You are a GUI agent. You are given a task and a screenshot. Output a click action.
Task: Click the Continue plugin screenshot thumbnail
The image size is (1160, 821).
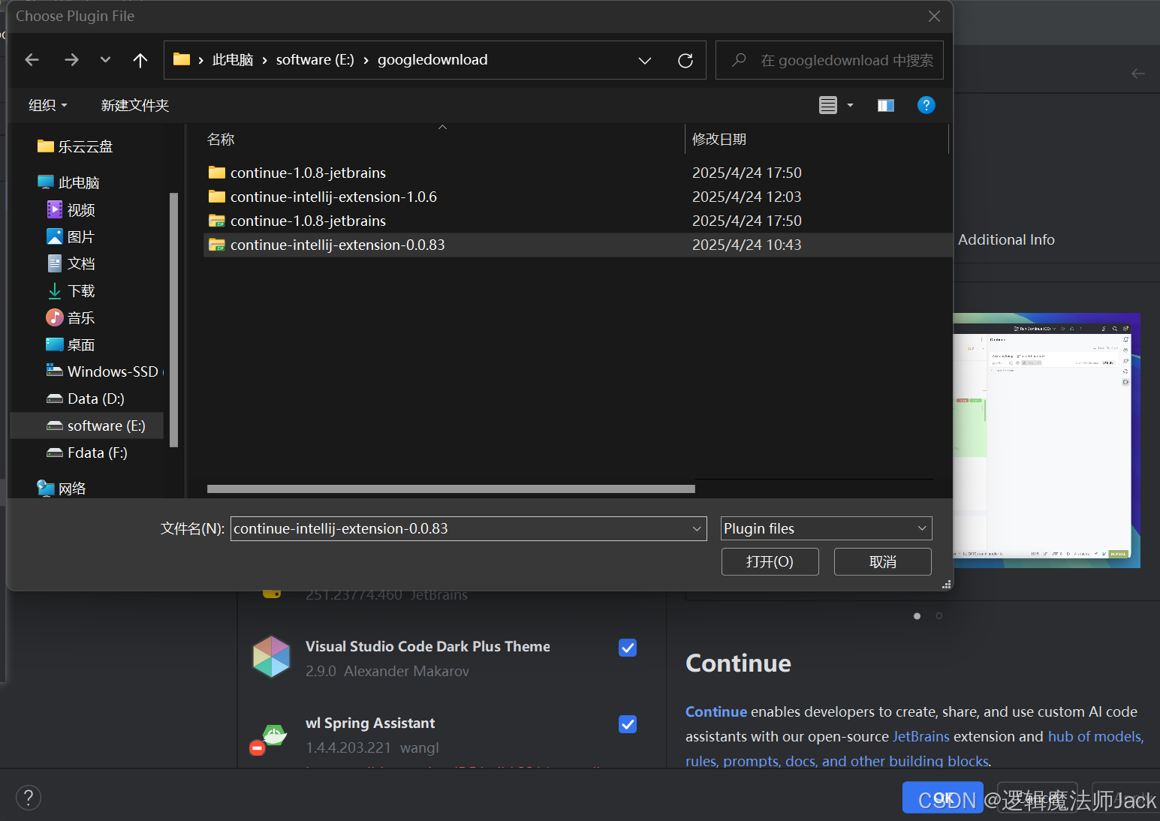[x=1047, y=441]
